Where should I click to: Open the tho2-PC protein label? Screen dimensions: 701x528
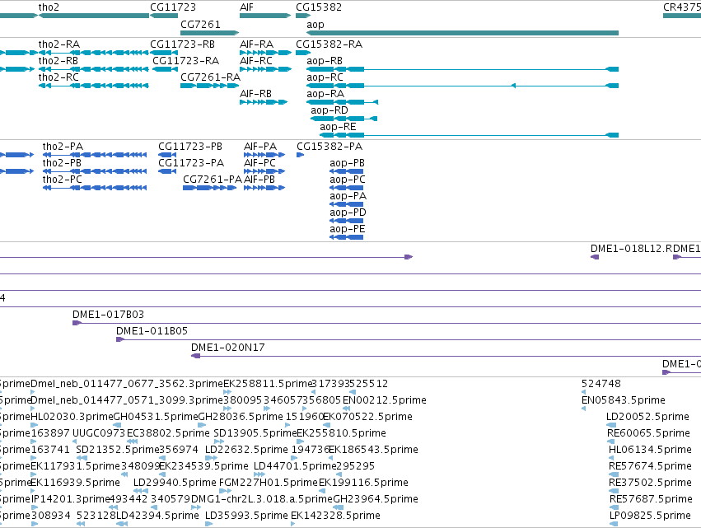(63, 180)
